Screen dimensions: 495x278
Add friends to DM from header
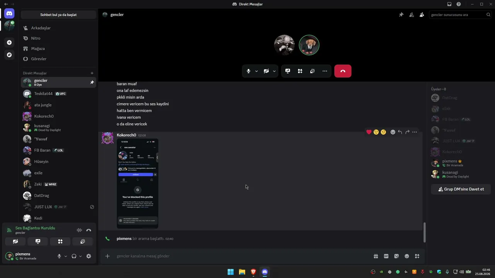click(x=411, y=15)
